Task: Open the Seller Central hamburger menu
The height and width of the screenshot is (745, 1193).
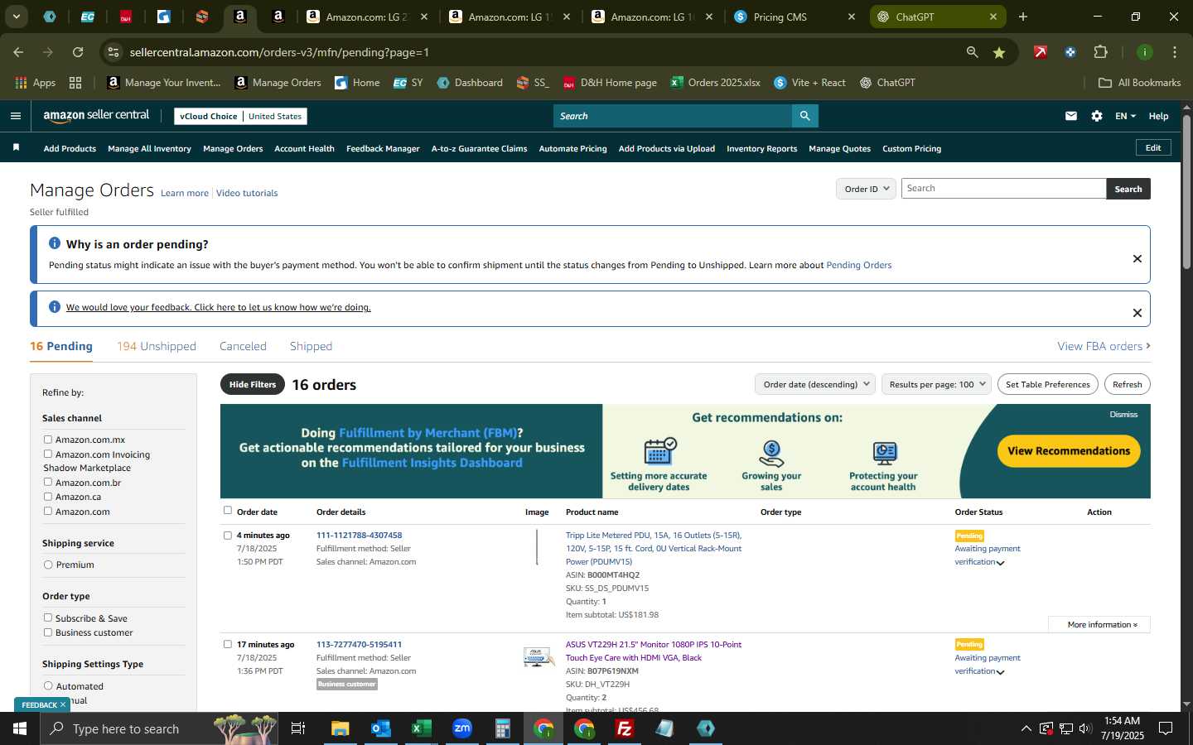Action: pos(15,116)
